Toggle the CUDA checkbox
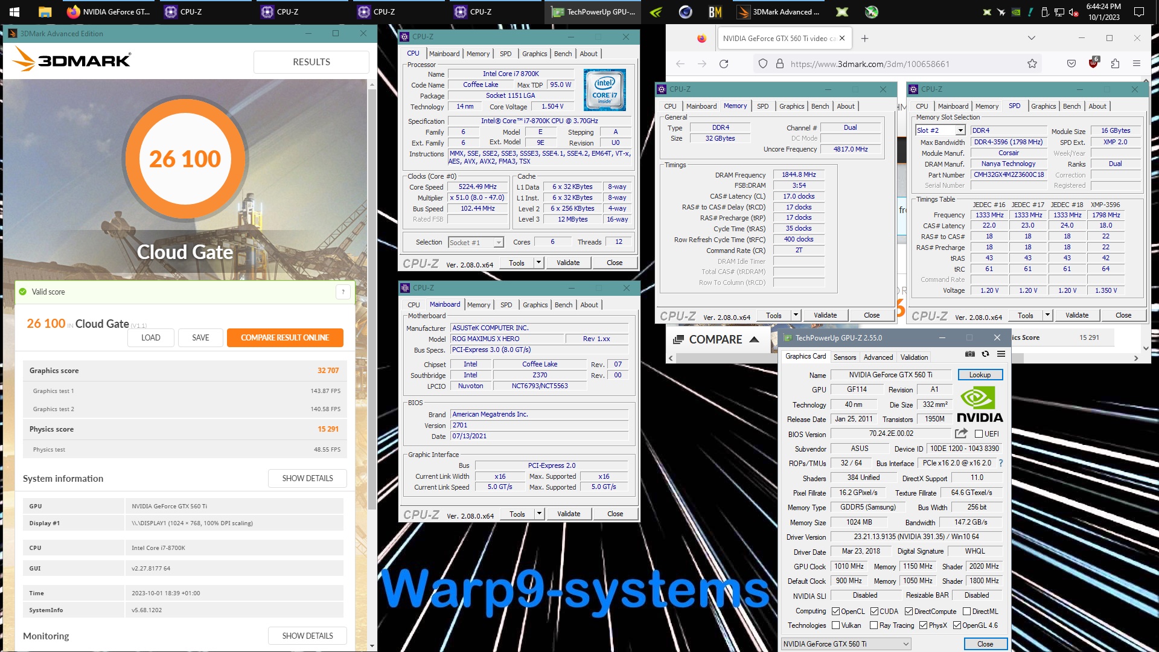This screenshot has width=1159, height=652. (873, 611)
